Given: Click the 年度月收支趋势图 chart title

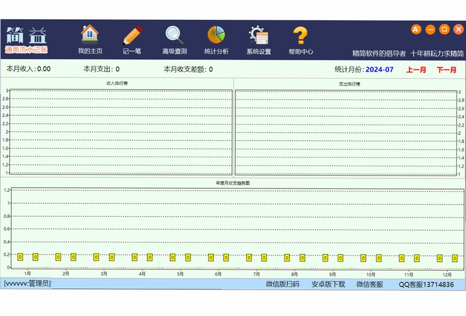Looking at the screenshot, I should pyautogui.click(x=232, y=183).
